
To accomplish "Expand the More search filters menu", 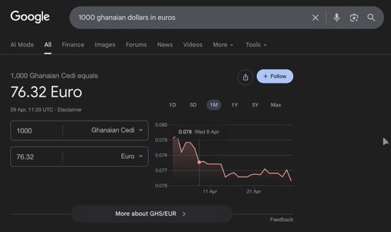I will (x=223, y=45).
